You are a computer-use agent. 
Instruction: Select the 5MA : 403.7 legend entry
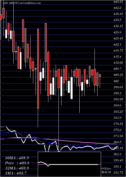16,173
